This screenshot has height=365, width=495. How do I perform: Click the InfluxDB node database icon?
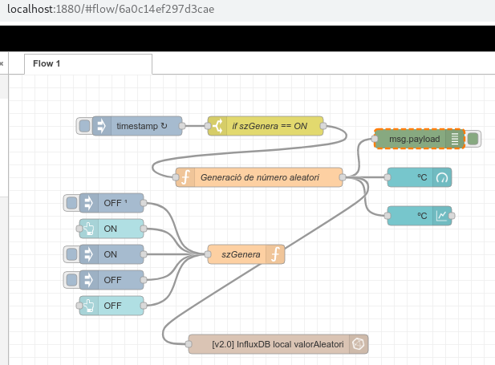[359, 344]
